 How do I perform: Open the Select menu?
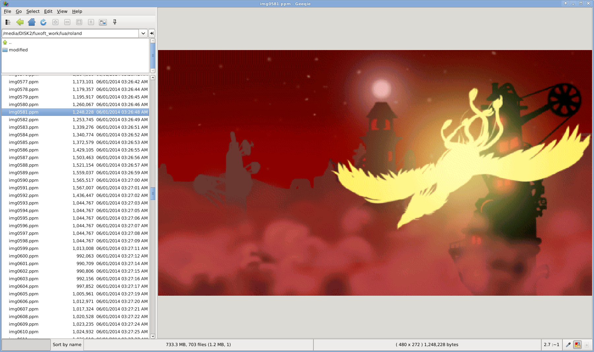33,11
